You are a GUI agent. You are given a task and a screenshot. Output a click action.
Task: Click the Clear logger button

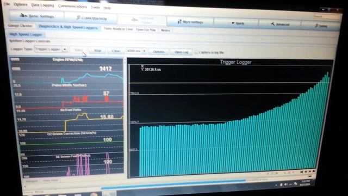(x=116, y=51)
